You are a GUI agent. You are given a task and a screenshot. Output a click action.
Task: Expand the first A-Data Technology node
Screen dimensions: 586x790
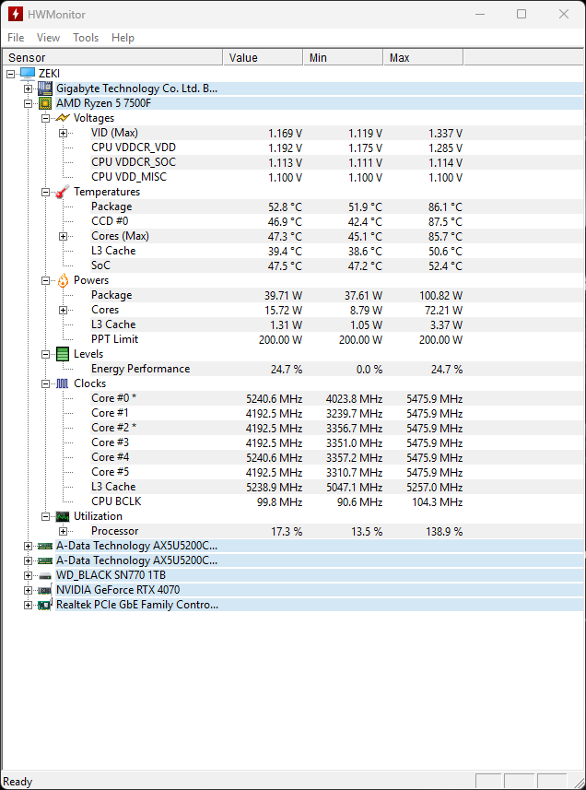point(29,546)
